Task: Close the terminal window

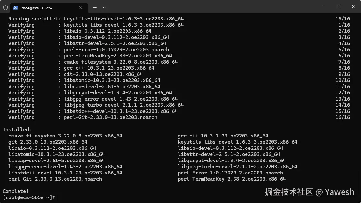Action: 354,6
